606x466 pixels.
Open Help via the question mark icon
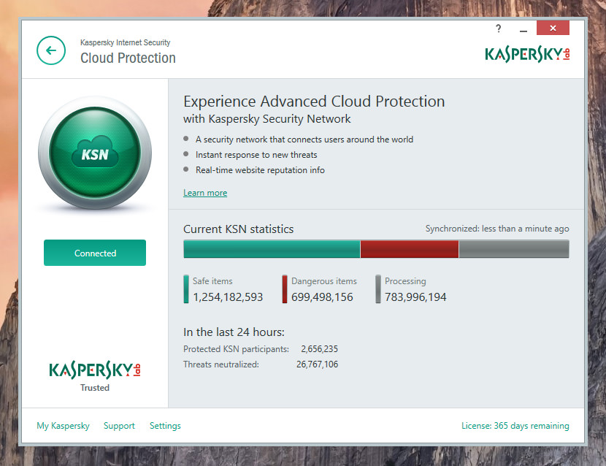point(498,28)
